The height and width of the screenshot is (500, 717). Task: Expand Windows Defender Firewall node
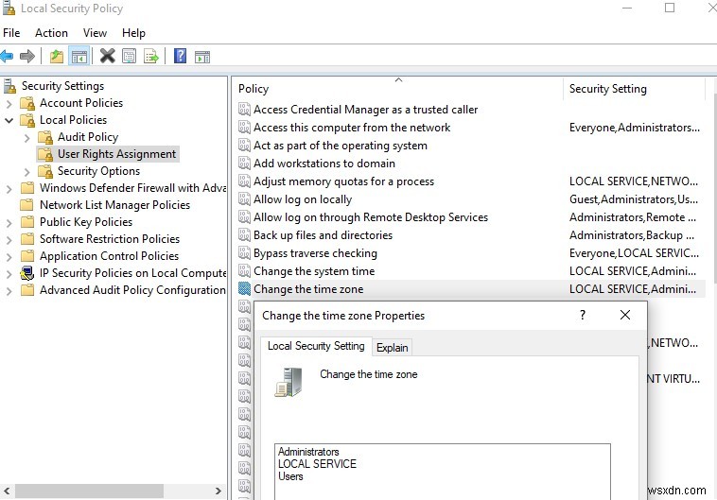pyautogui.click(x=9, y=189)
